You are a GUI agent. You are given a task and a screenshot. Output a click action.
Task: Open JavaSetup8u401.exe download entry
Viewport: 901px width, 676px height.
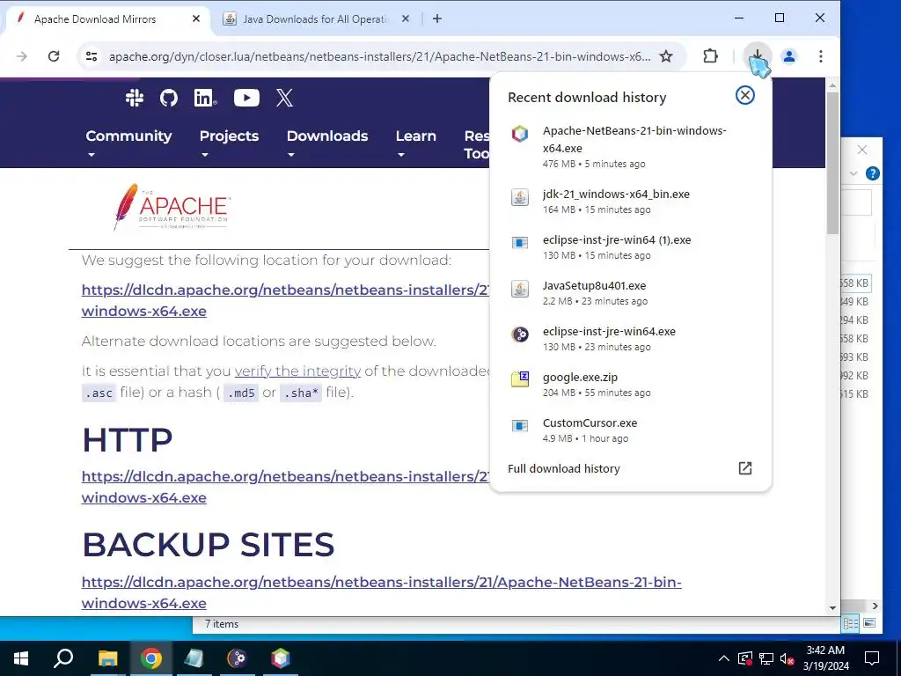630,292
